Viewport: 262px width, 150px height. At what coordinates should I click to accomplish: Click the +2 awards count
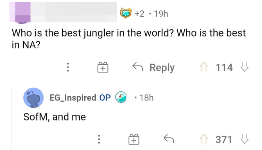[x=140, y=14]
